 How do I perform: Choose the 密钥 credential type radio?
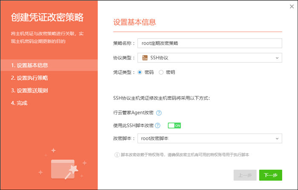(161, 72)
